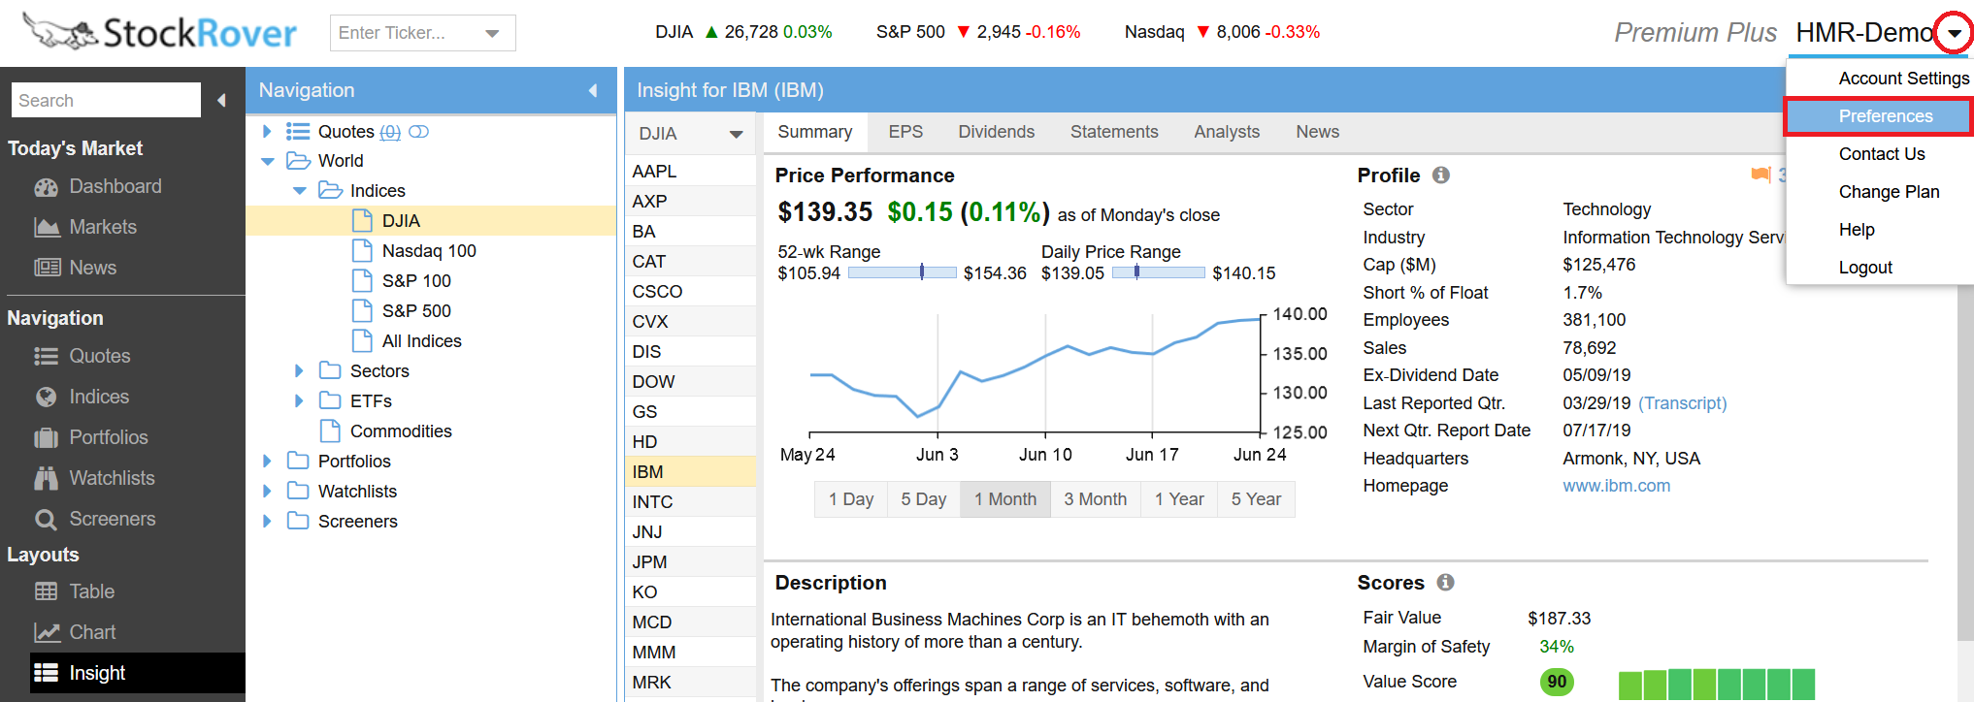Image resolution: width=1974 pixels, height=702 pixels.
Task: Expand the Sectors folder
Action: [299, 371]
